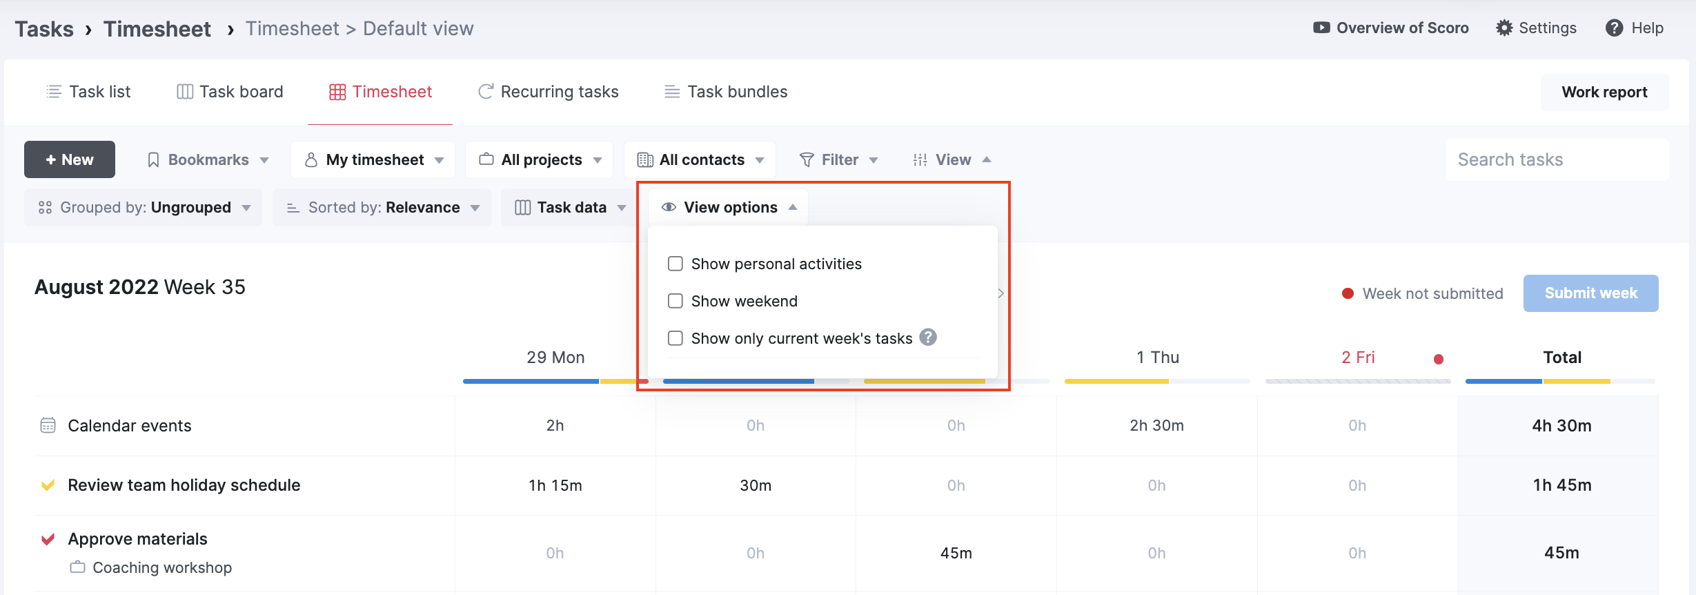Click the View sliders icon
The height and width of the screenshot is (595, 1696).
(x=920, y=159)
